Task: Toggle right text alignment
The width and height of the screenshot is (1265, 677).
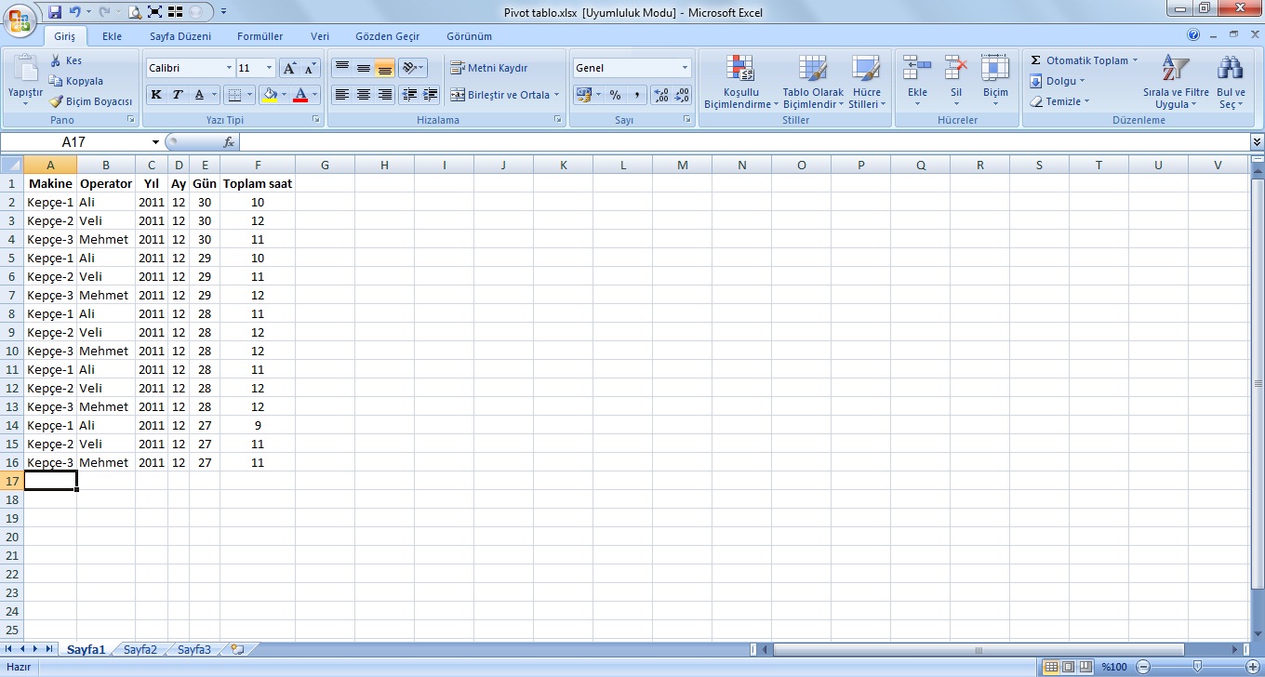Action: pyautogui.click(x=385, y=94)
